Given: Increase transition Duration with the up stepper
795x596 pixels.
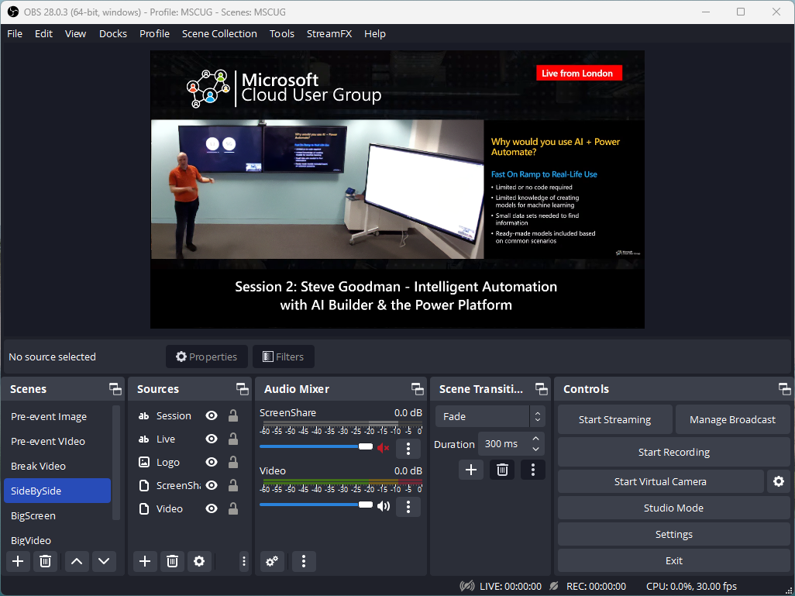Looking at the screenshot, I should pyautogui.click(x=534, y=439).
